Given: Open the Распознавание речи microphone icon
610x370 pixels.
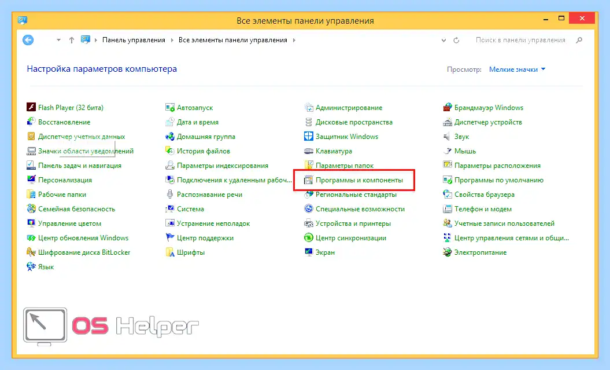Looking at the screenshot, I should 170,194.
